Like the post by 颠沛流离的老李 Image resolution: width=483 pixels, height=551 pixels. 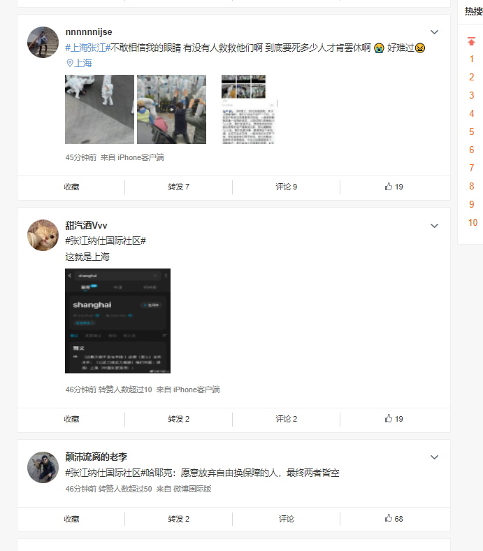click(x=394, y=518)
